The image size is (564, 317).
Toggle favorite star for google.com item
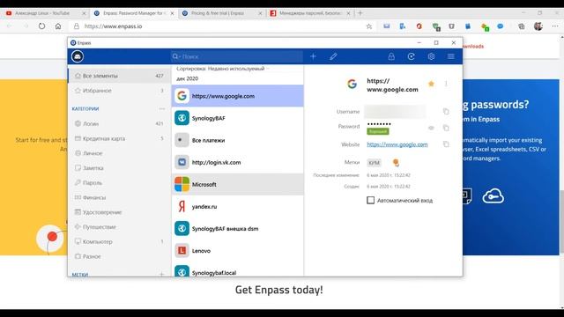(x=431, y=84)
